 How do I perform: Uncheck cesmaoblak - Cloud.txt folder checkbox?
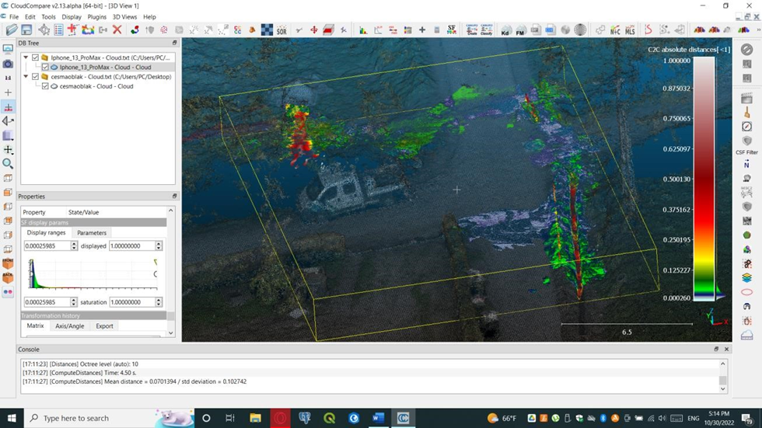click(x=35, y=77)
